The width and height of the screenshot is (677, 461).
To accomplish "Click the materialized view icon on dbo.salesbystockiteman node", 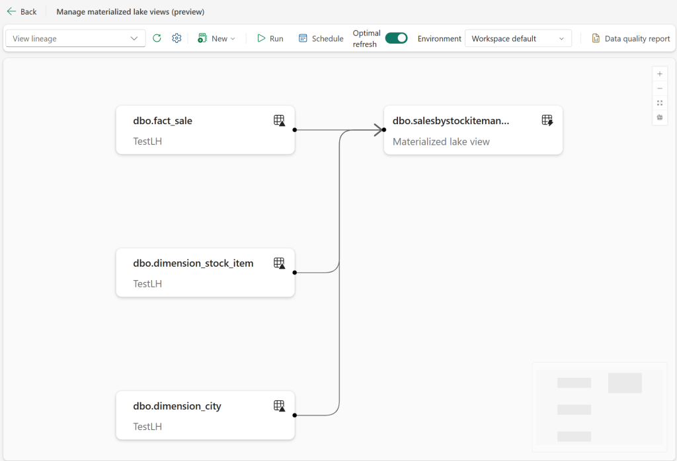I will 547,120.
